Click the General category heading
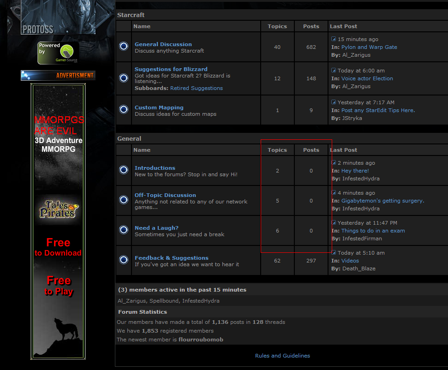448x370 pixels. click(129, 138)
